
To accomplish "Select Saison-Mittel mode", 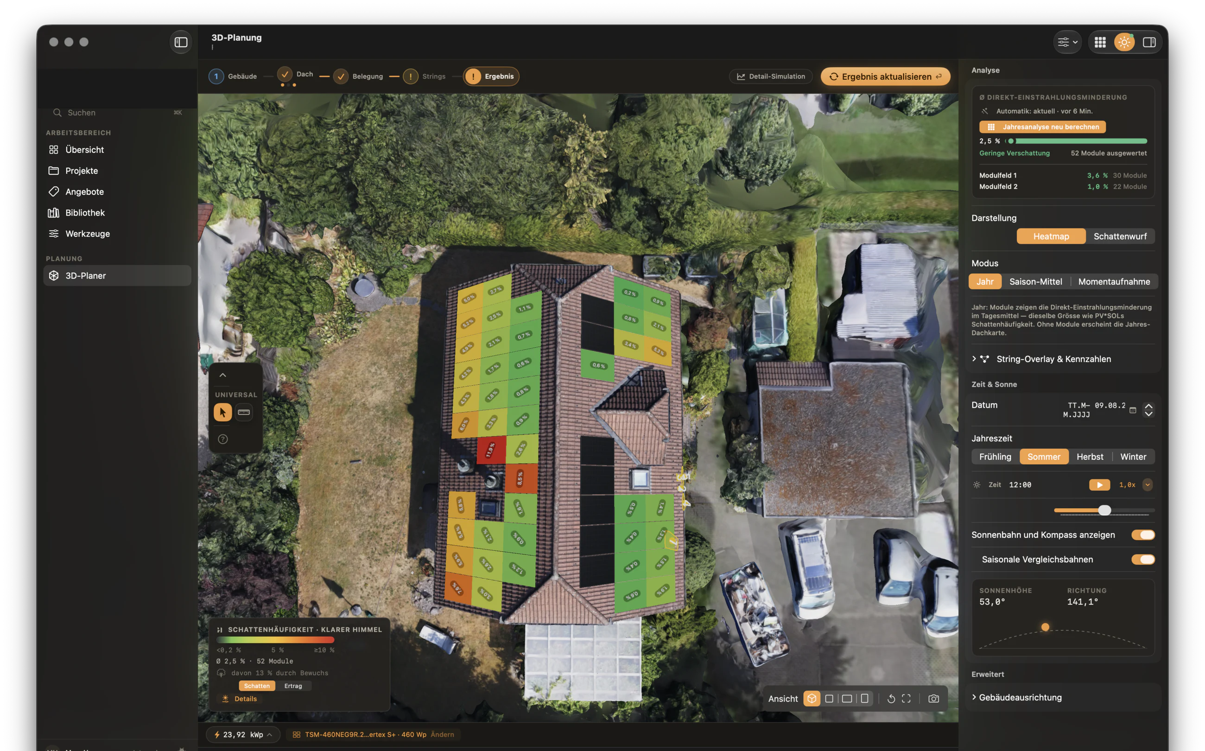I will [1036, 282].
